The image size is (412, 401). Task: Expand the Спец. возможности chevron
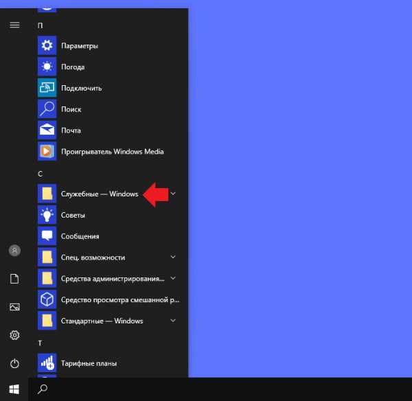click(x=173, y=257)
